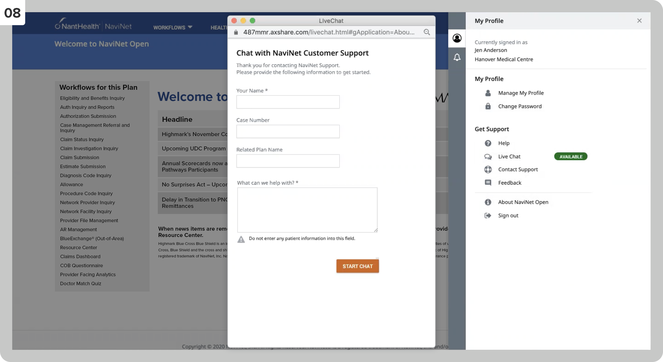The image size is (663, 362).
Task: Open COB Questionnaire link
Action: tap(81, 266)
